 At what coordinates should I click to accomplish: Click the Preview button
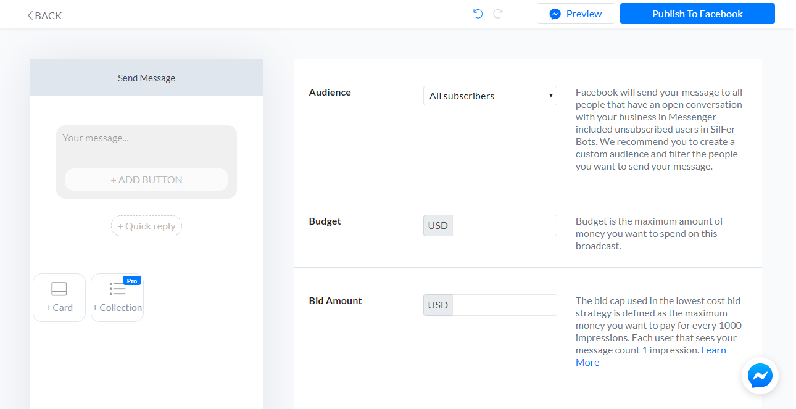tap(576, 13)
